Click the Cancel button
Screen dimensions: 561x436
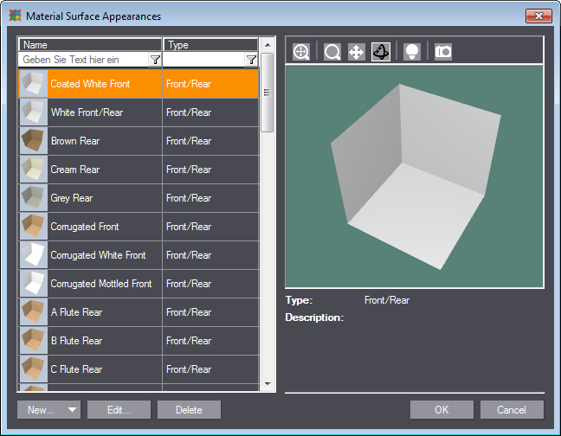(512, 410)
